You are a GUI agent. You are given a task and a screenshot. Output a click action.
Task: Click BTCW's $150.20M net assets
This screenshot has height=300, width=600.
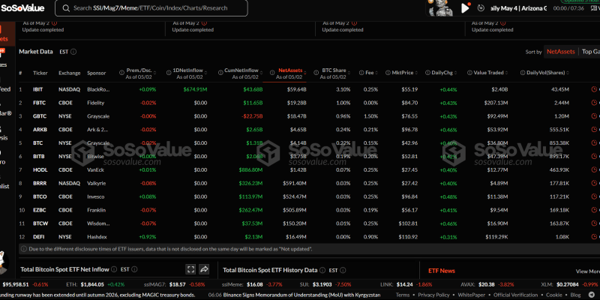click(x=296, y=223)
